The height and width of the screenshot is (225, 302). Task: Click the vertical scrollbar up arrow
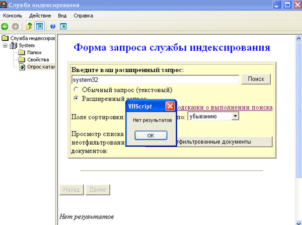point(298,39)
